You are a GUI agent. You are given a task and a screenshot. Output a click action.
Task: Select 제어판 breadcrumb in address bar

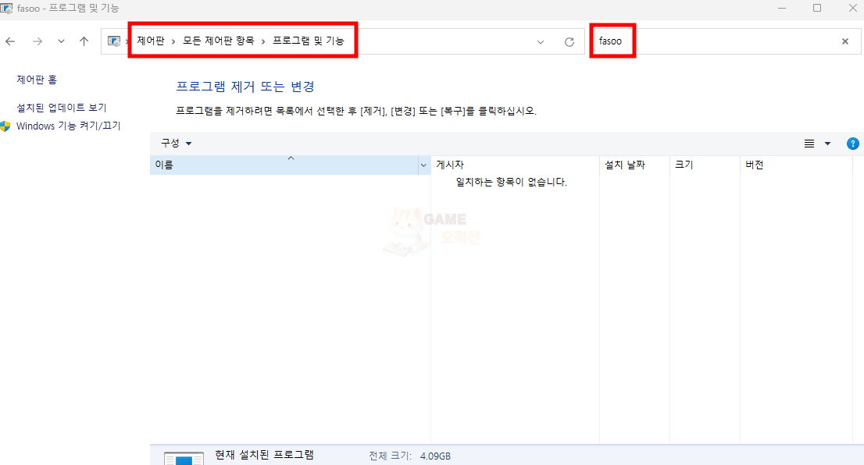[x=151, y=41]
